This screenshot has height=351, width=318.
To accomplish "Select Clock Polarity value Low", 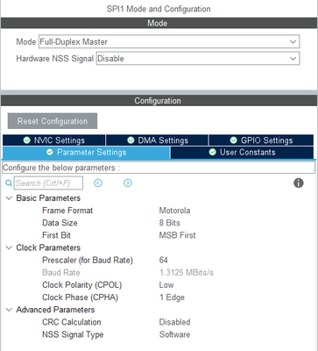I will pyautogui.click(x=166, y=285).
